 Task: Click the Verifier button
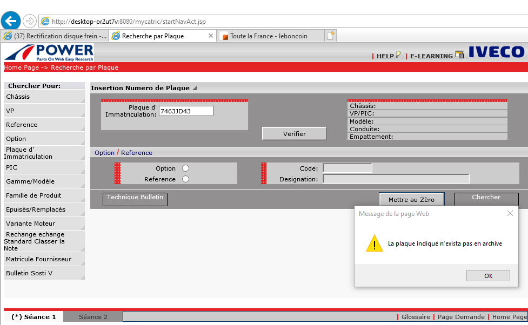[294, 133]
